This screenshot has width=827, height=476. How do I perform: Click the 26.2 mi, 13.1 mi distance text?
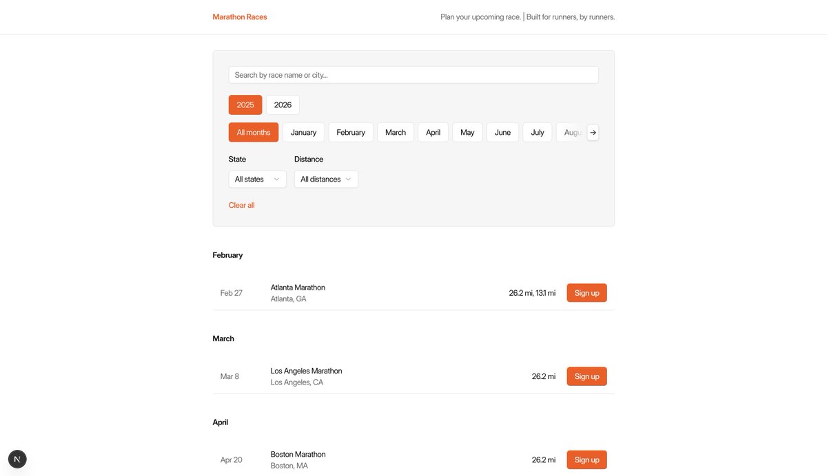point(532,293)
